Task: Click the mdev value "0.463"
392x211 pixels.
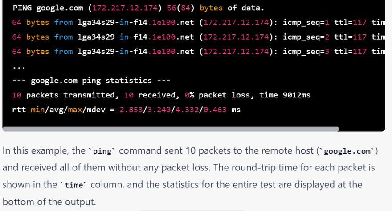Action: (x=215, y=110)
